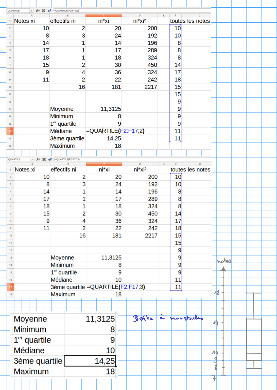Screen dimensions: 277x390
Task: Open Function Wizard beside formula =QUARTILE(F2:F17;3)
Action: 38,159
